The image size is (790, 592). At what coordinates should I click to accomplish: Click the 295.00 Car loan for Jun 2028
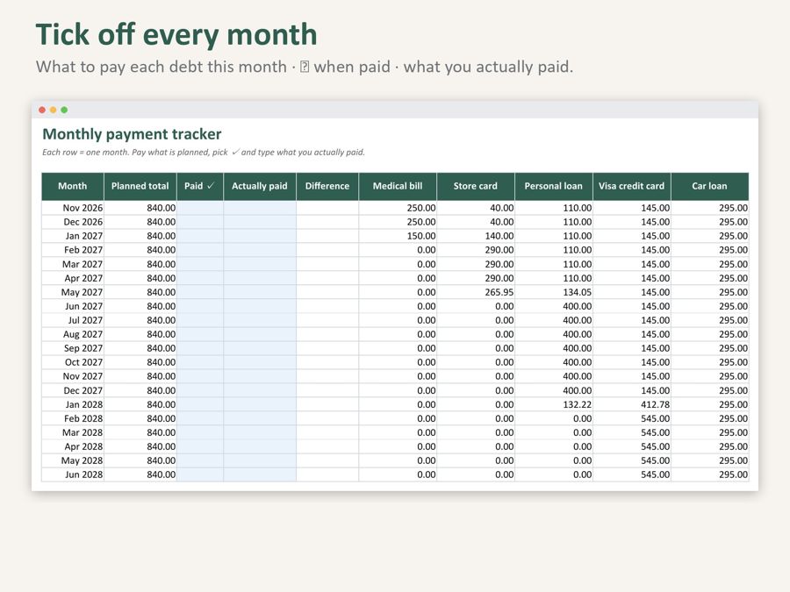click(710, 474)
